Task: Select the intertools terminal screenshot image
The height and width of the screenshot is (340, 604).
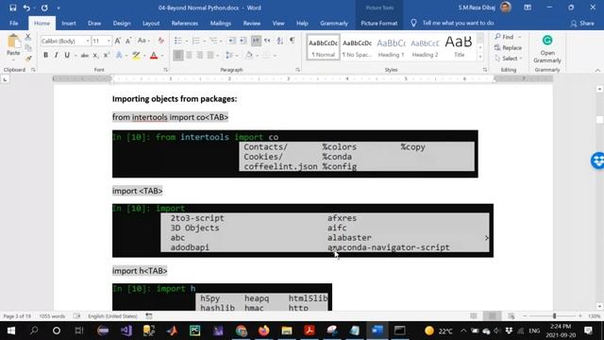Action: point(295,154)
